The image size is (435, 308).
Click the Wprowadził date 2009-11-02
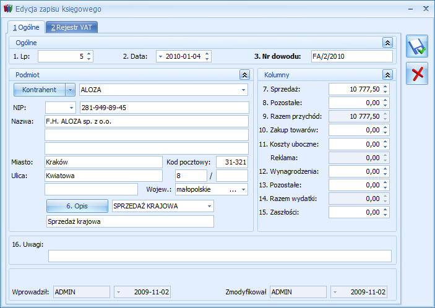142,292
